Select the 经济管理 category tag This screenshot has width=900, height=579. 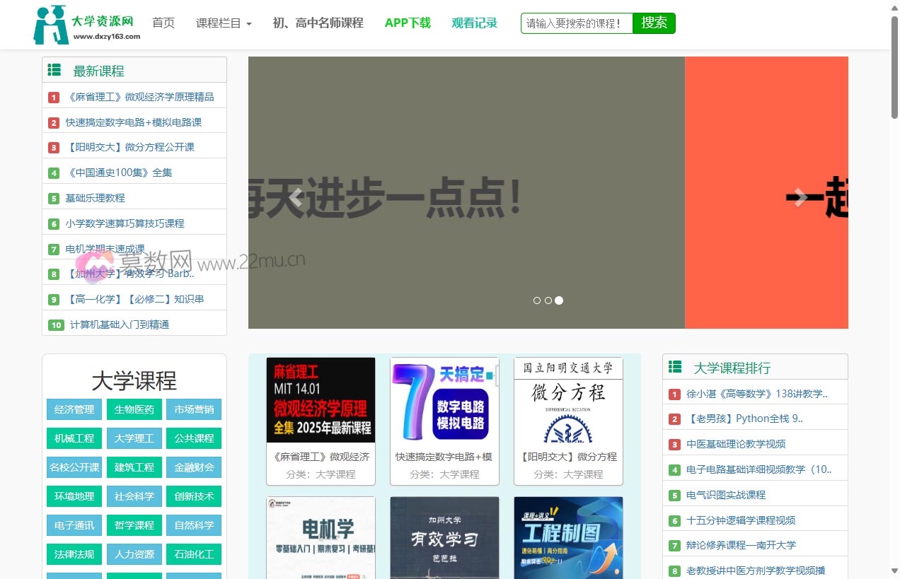pyautogui.click(x=74, y=409)
